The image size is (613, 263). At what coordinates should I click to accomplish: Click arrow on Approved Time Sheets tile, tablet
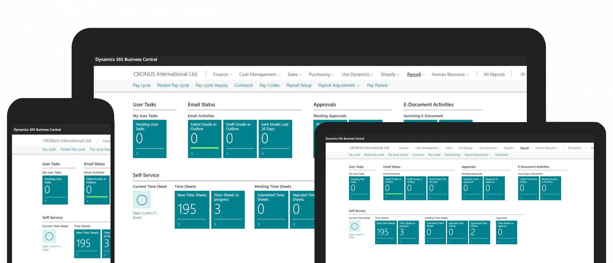tap(473, 241)
